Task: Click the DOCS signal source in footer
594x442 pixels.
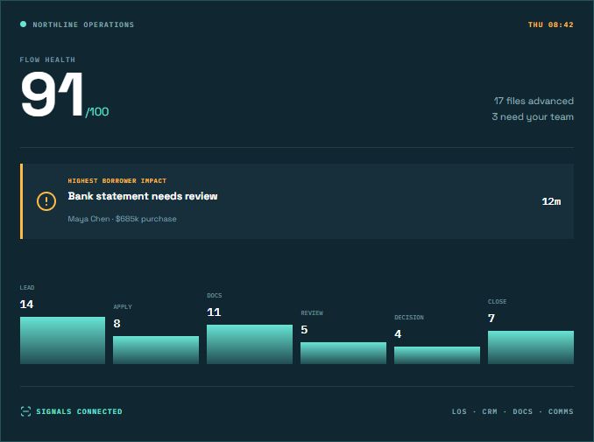Action: [x=522, y=411]
